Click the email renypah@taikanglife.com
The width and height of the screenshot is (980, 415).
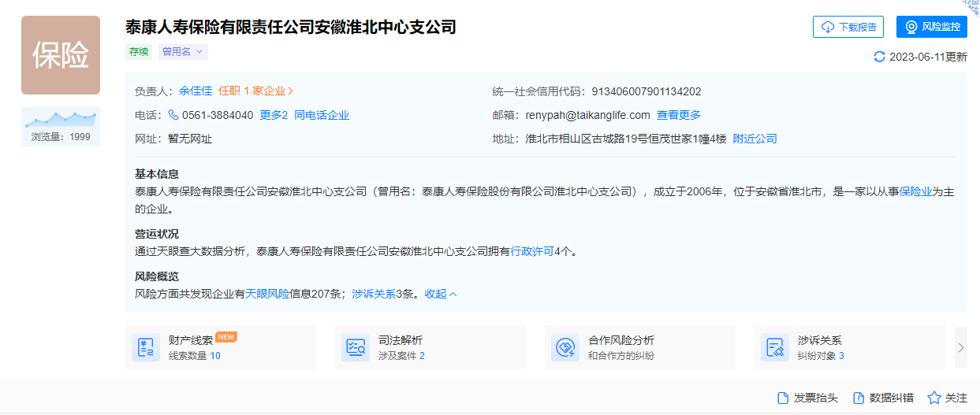coord(588,115)
